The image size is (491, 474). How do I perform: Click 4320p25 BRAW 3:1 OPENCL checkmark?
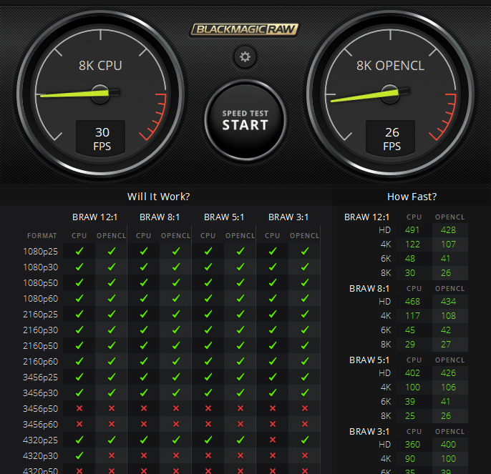tap(305, 440)
